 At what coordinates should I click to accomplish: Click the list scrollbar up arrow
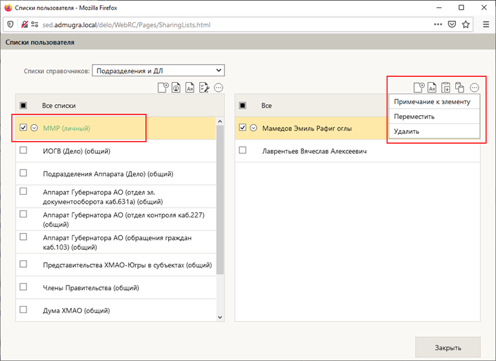point(220,122)
